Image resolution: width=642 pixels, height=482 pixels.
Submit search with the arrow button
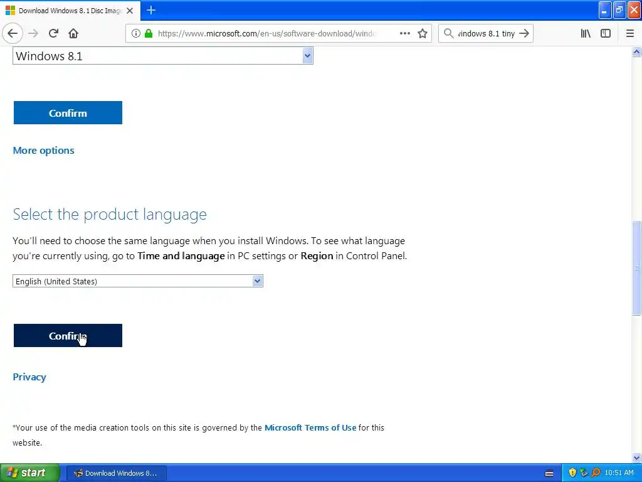524,33
